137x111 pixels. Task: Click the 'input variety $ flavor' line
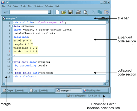[43, 30]
